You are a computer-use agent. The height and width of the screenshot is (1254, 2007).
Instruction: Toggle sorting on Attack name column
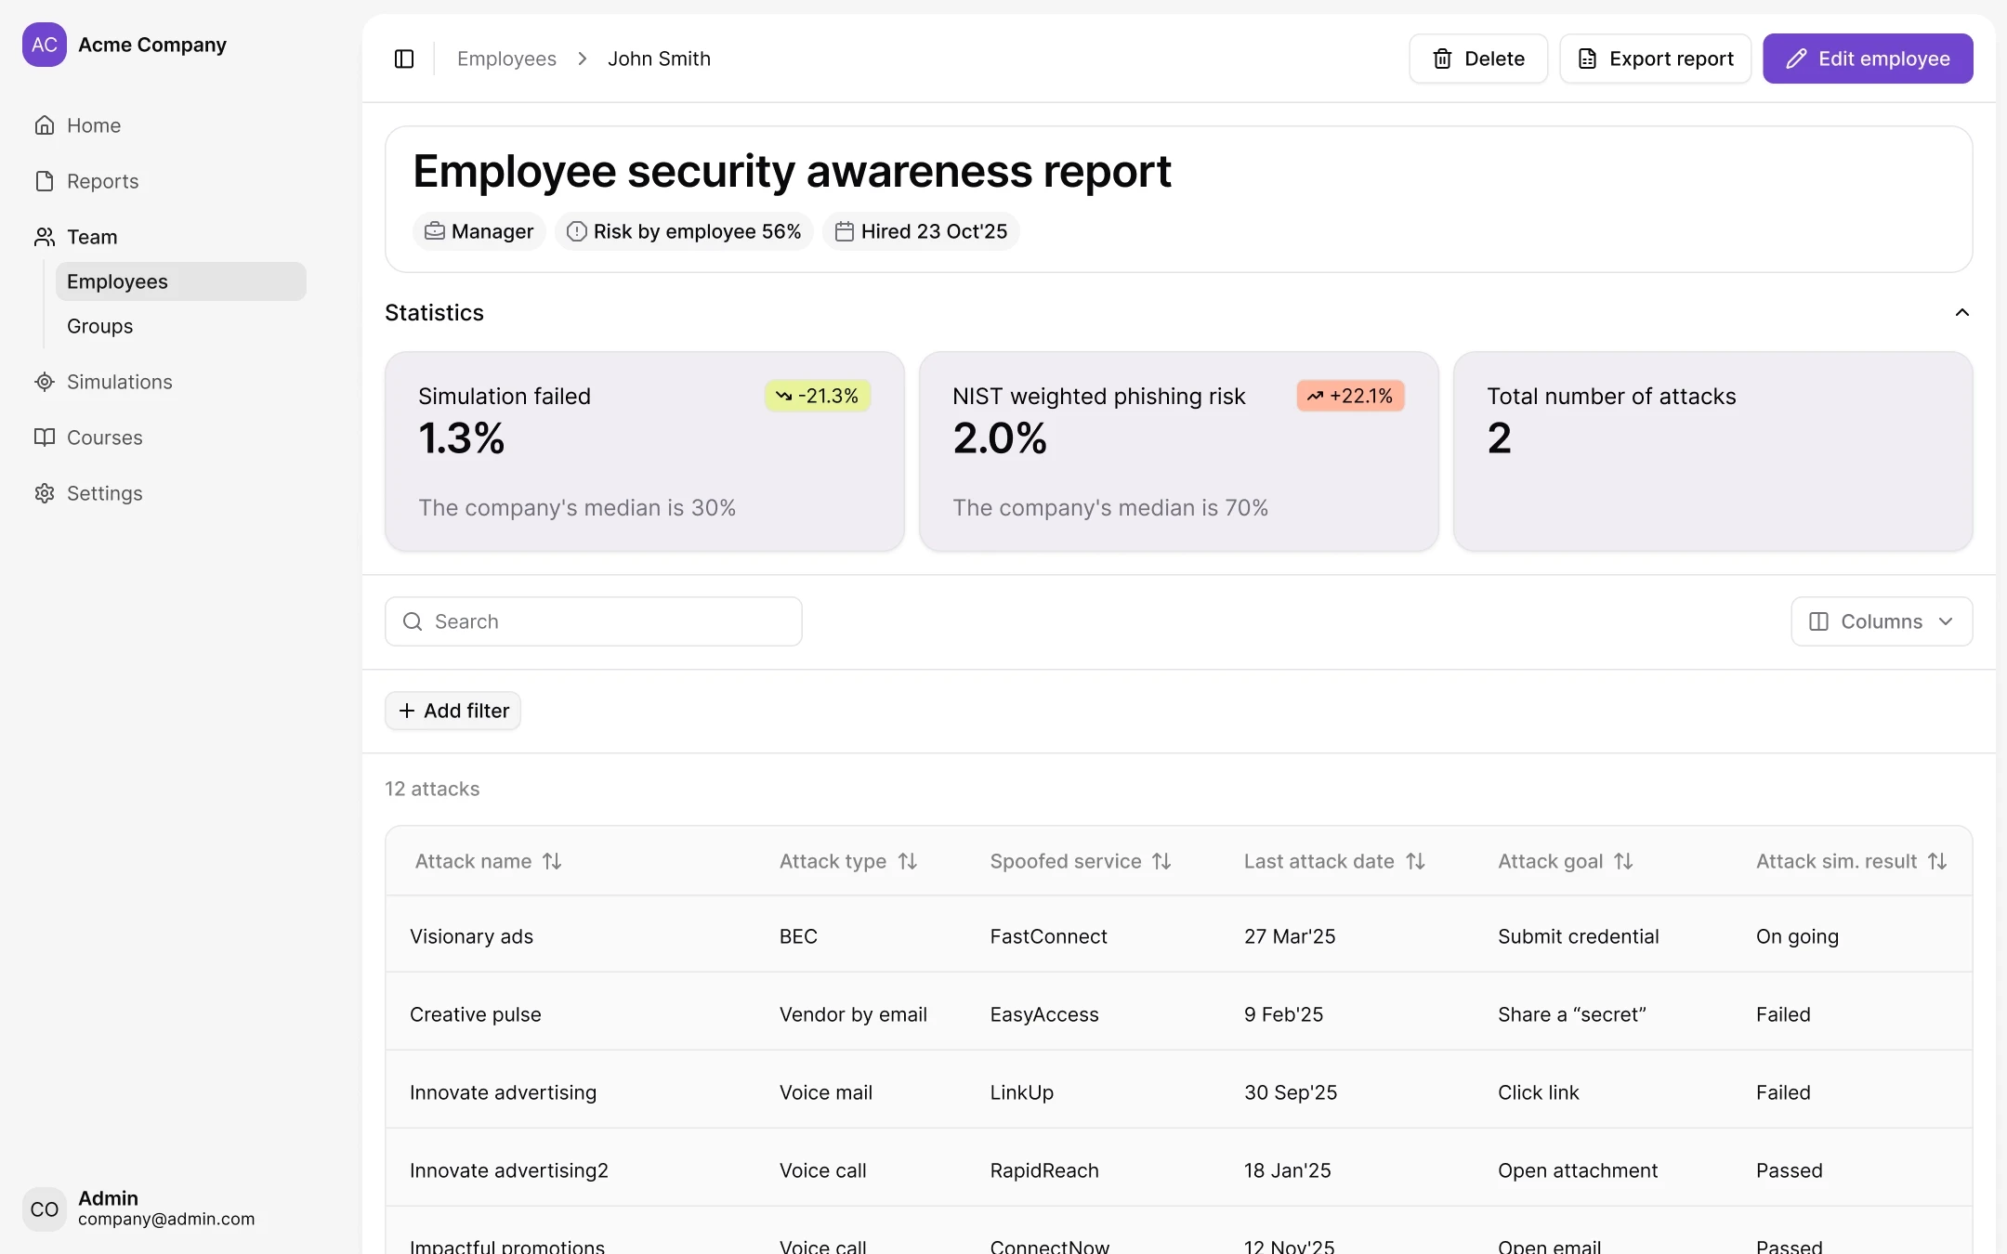tap(552, 861)
